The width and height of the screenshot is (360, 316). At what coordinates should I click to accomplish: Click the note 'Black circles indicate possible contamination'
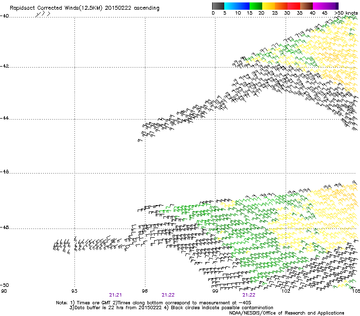pos(222,308)
